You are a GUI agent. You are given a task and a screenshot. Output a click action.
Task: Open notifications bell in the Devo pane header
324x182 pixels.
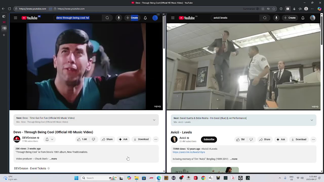[x=145, y=18]
